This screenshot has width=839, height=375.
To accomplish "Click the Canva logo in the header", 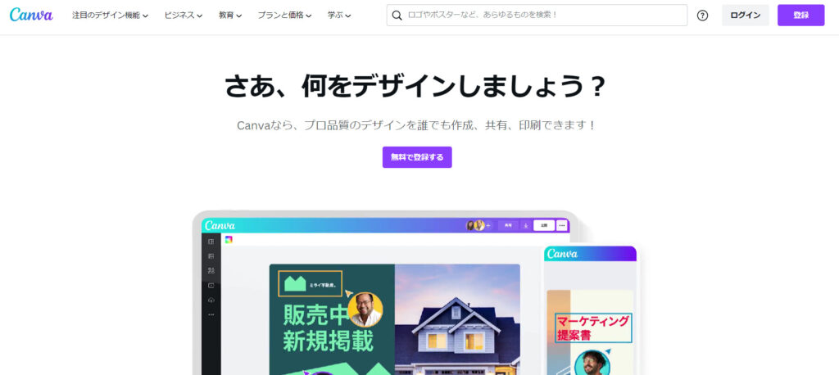I will click(x=31, y=15).
